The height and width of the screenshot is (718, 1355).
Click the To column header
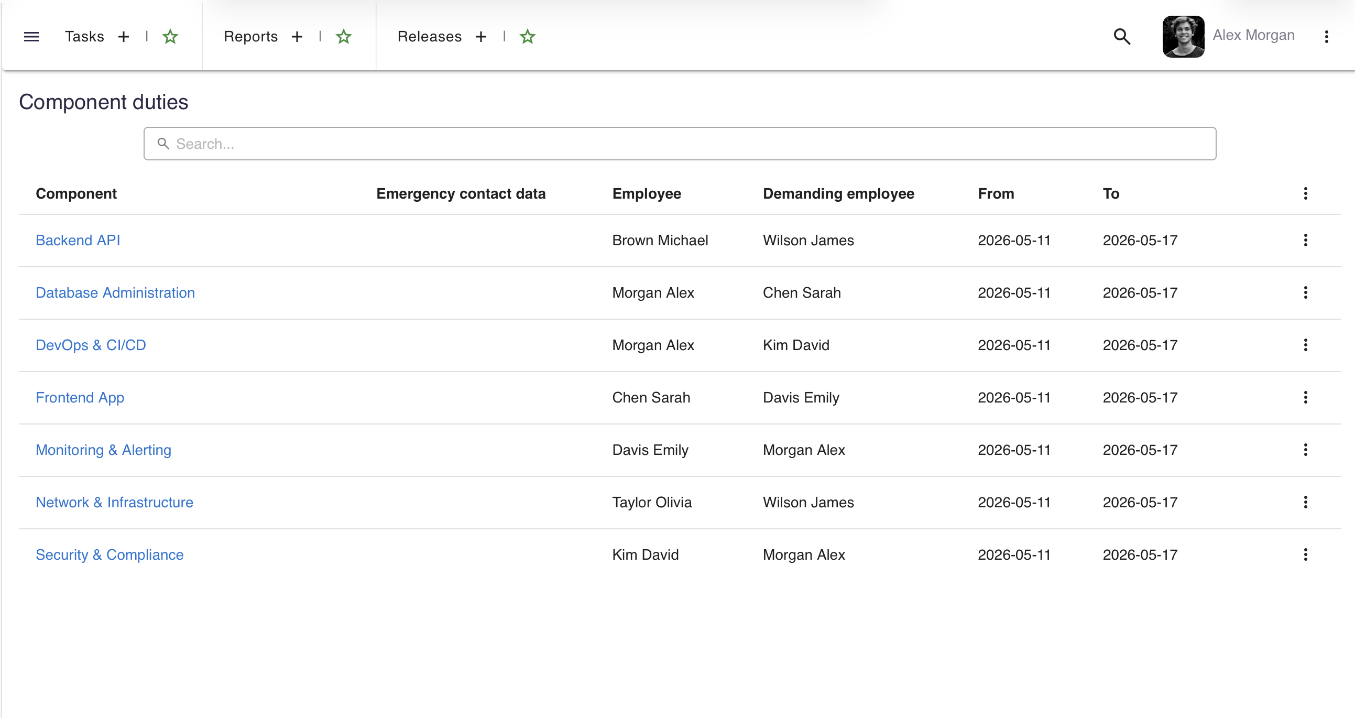(x=1111, y=193)
